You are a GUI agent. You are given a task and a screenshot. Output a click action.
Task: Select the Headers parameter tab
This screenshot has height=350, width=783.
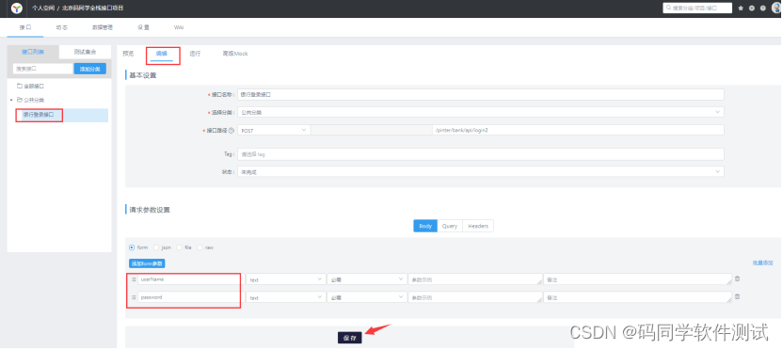click(x=478, y=226)
